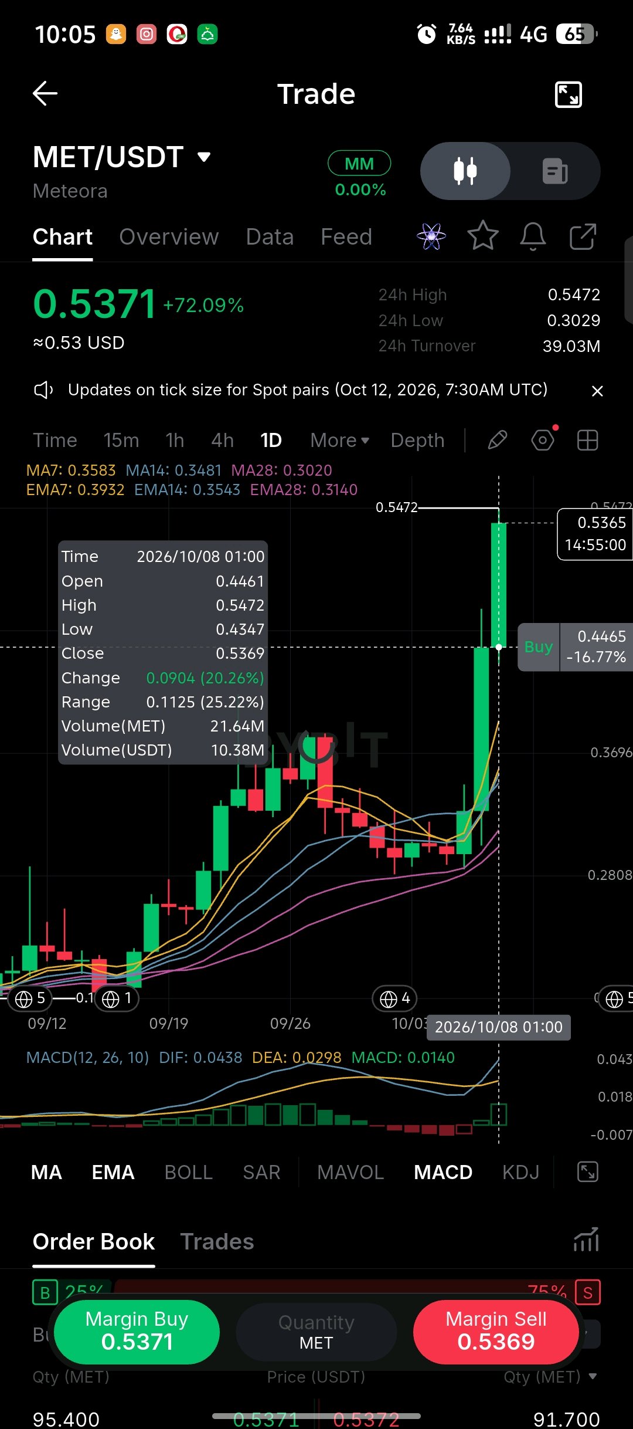Open the AI atom assistant icon

point(431,236)
